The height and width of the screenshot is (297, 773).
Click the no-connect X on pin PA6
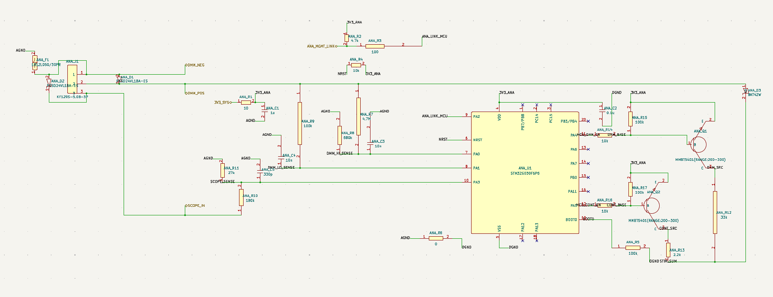[x=589, y=149]
